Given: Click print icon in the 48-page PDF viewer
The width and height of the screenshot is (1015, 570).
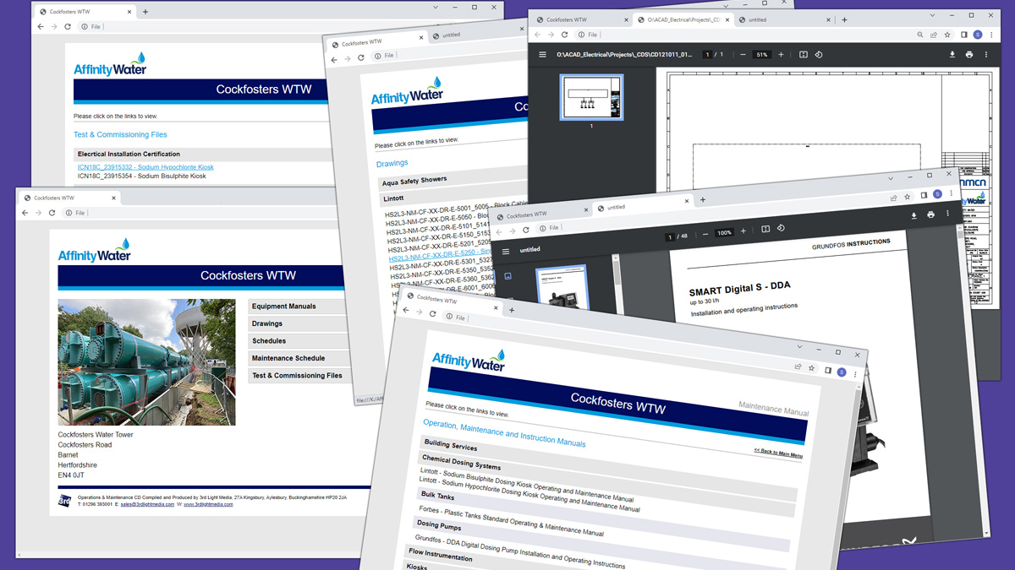Looking at the screenshot, I should pyautogui.click(x=930, y=215).
